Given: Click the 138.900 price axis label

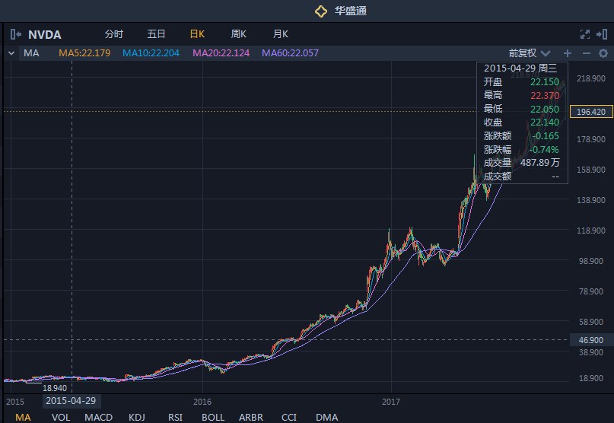Looking at the screenshot, I should [x=591, y=200].
